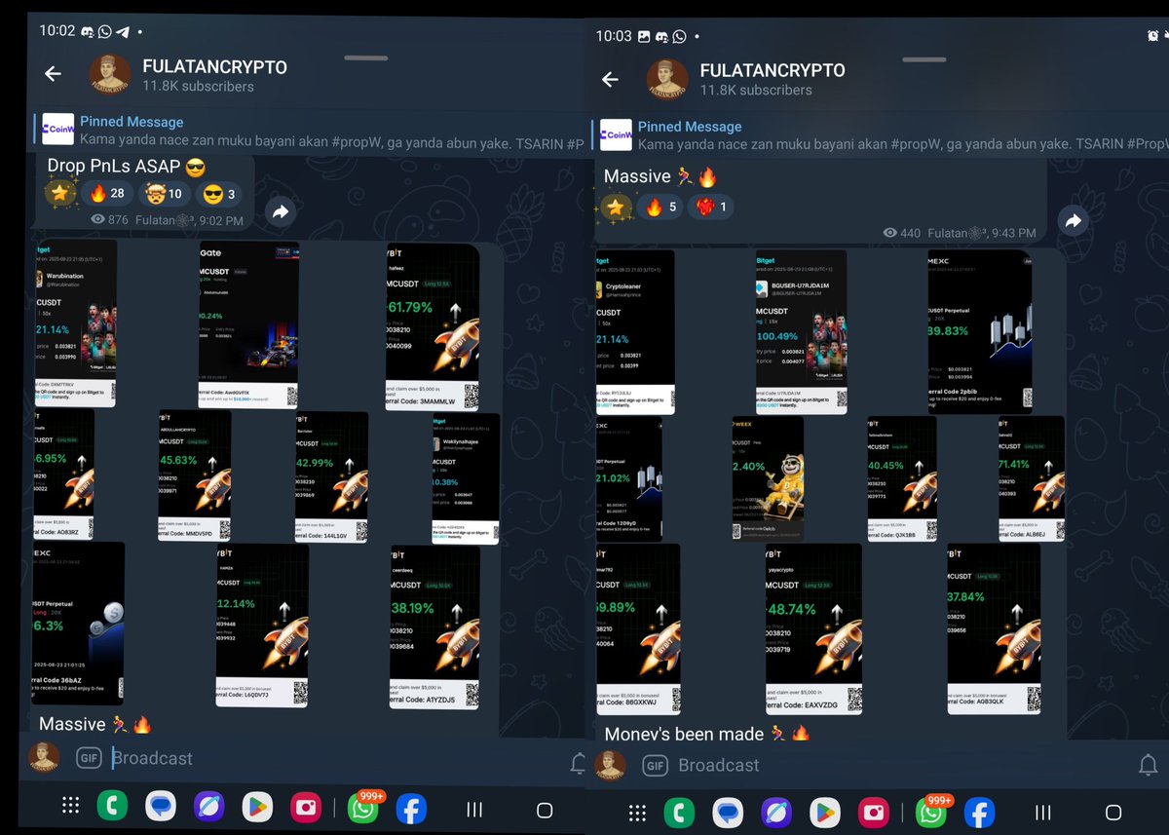Open ABDULLAHCRYPTO 45.63% PnL image

(x=195, y=475)
